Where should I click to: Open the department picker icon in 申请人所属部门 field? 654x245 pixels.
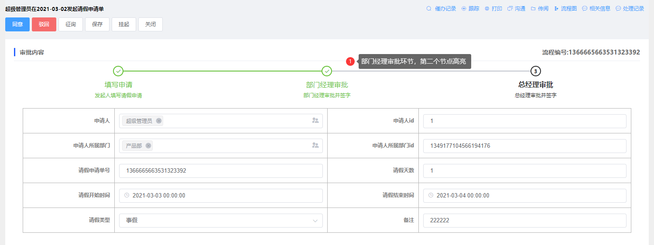[x=315, y=146]
